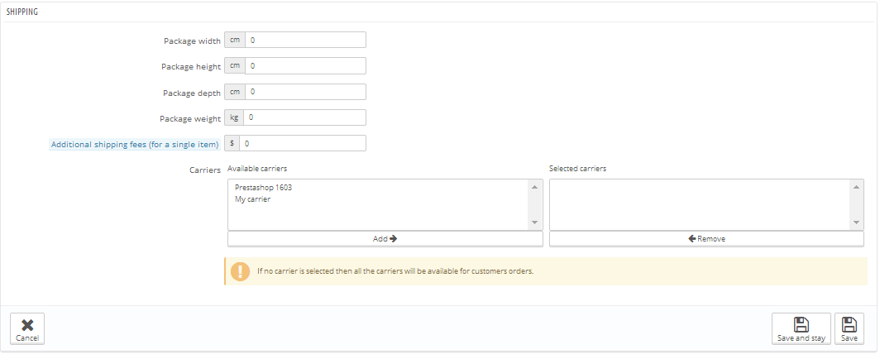The height and width of the screenshot is (354, 880).
Task: Click the Save and stay disk icon
Action: (x=801, y=324)
